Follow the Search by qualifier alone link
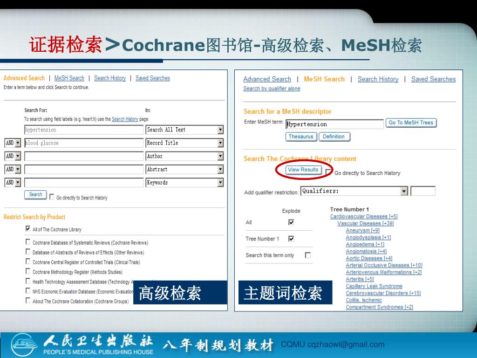The height and width of the screenshot is (358, 477). [x=272, y=89]
